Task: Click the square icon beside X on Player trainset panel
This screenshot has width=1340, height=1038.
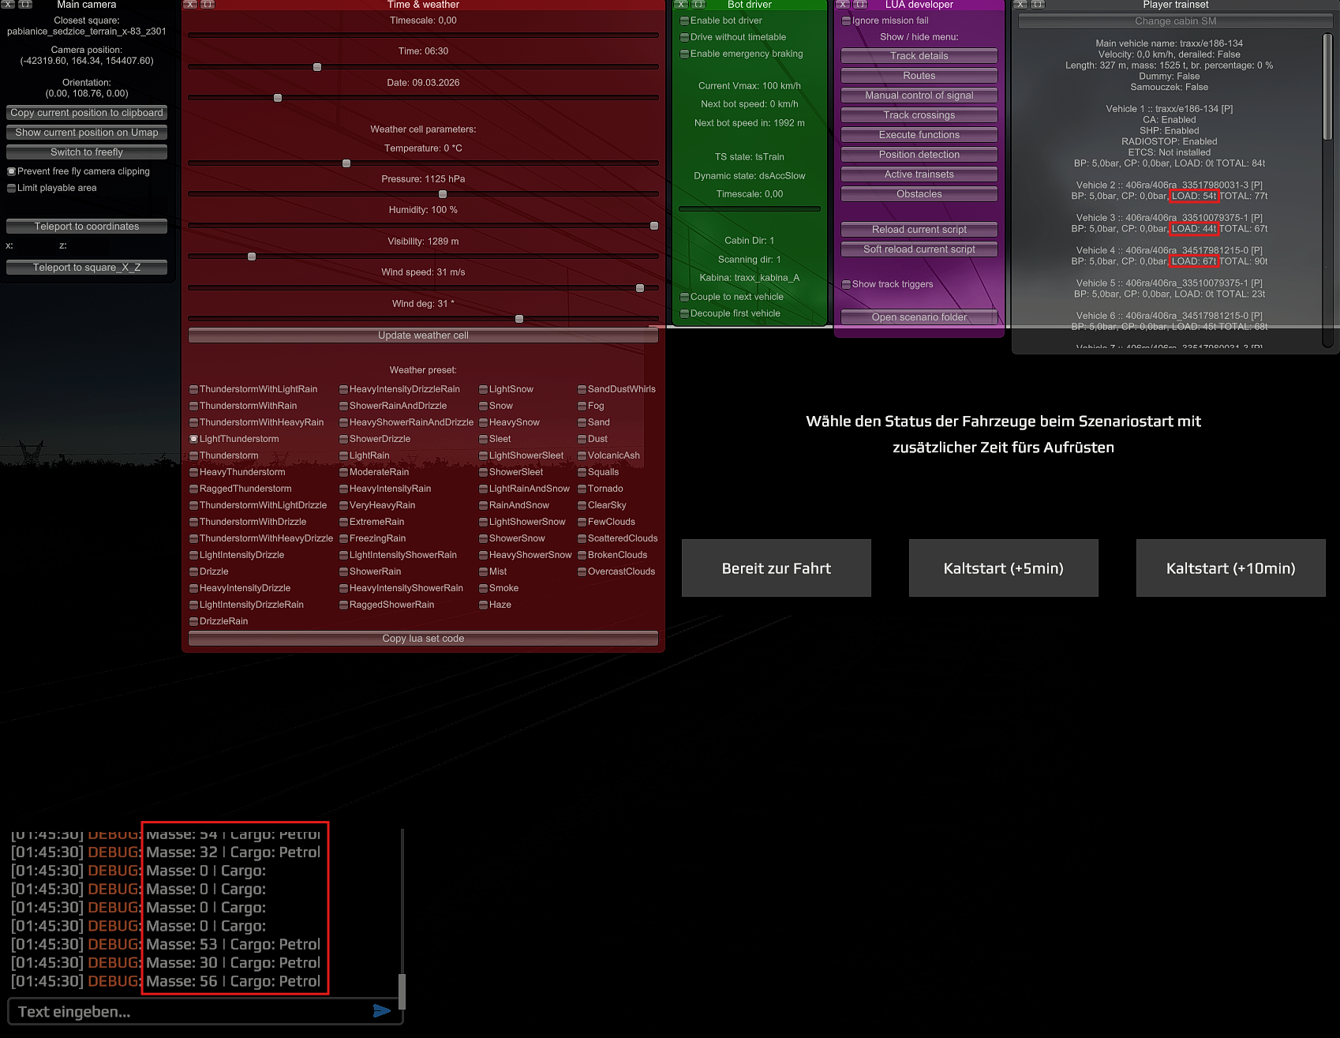Action: tap(1038, 4)
